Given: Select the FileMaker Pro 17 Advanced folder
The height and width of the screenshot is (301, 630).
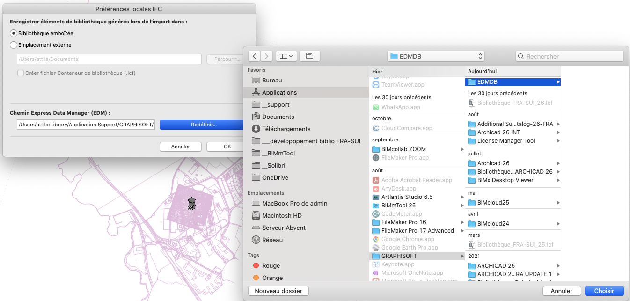Looking at the screenshot, I should (418, 231).
